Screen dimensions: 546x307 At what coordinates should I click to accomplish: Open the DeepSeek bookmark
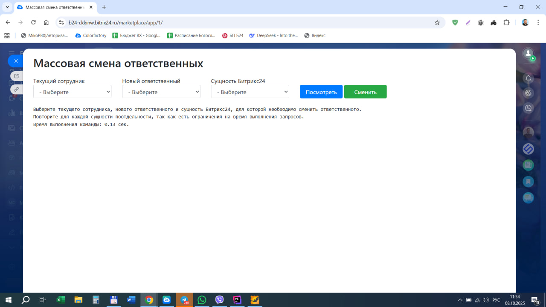(274, 35)
